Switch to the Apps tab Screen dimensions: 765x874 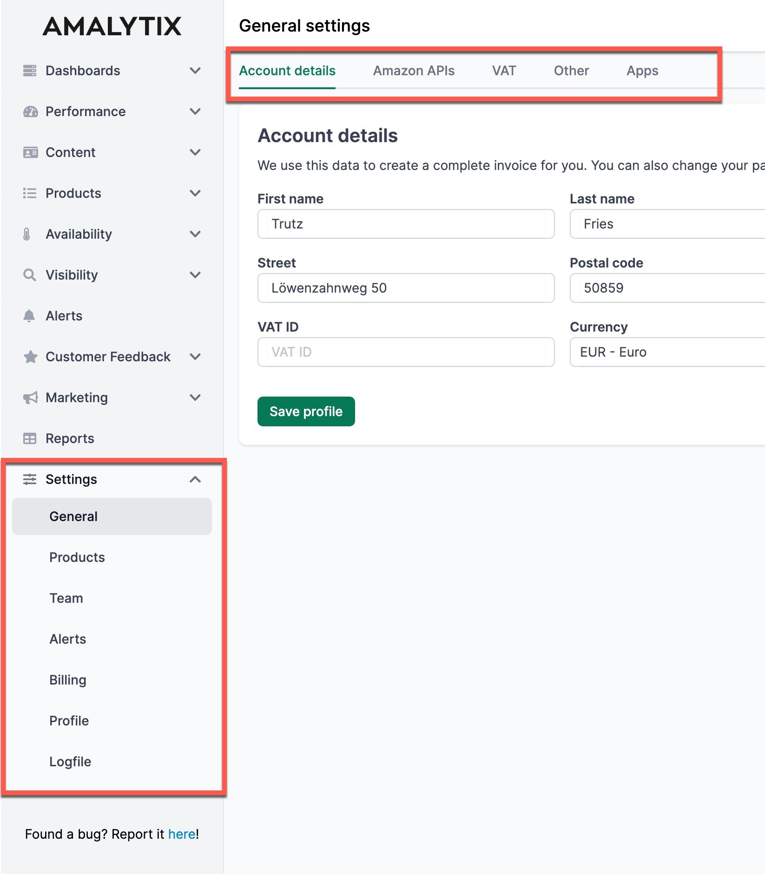click(642, 71)
